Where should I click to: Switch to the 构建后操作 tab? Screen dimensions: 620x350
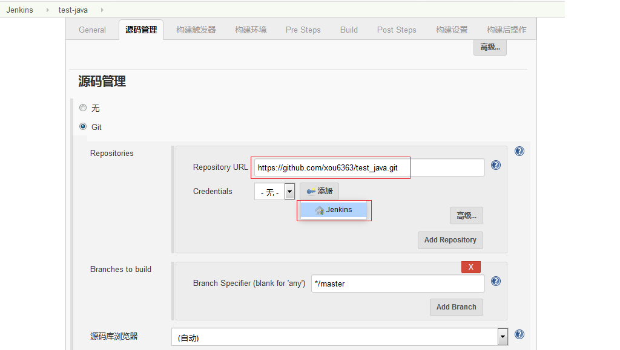pos(507,30)
